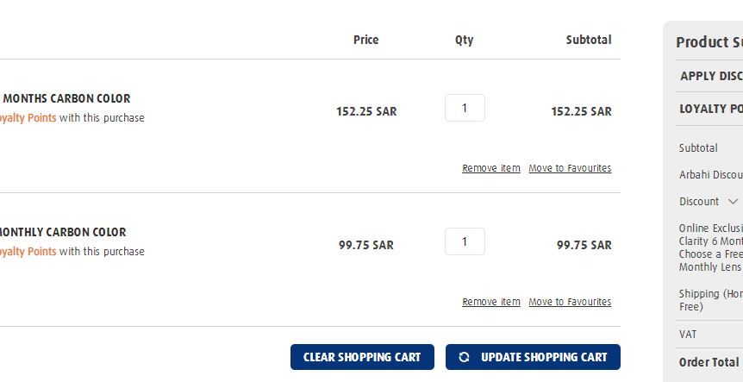Click the Discount label in product summary
Viewport: 743px width, 382px height.
tap(698, 202)
